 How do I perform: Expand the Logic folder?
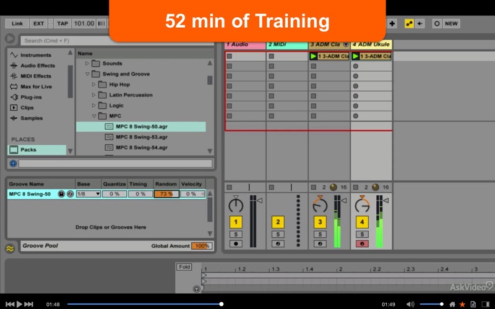(x=94, y=105)
